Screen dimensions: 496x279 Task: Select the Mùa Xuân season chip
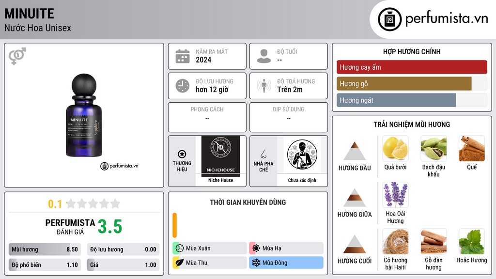210,248
